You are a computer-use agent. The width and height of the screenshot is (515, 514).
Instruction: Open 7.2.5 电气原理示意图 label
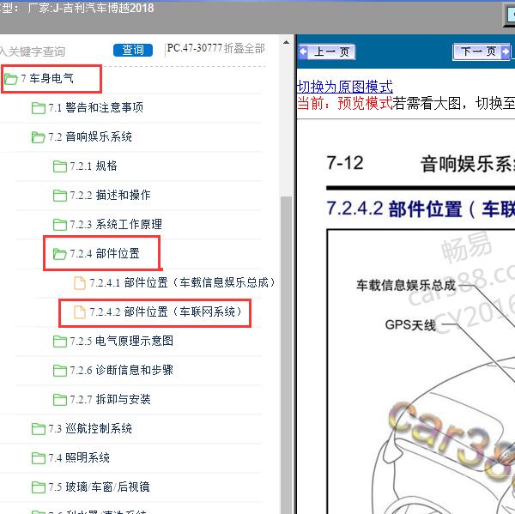coord(122,341)
